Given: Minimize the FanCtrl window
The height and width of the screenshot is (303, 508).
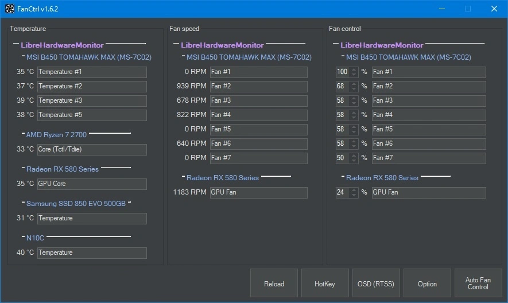Looking at the screenshot, I should coord(442,9).
